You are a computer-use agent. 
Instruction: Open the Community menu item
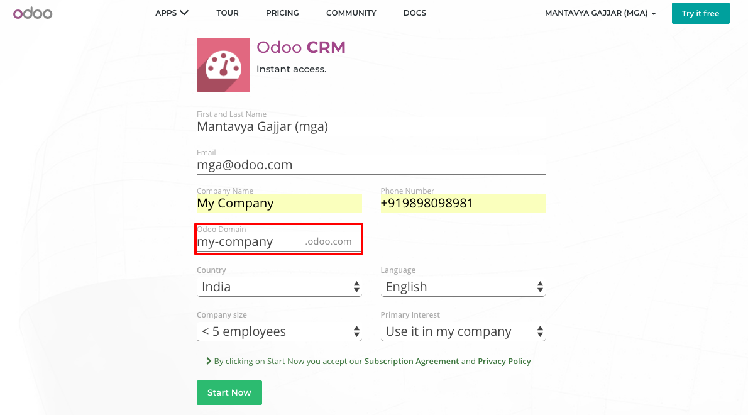coord(351,13)
